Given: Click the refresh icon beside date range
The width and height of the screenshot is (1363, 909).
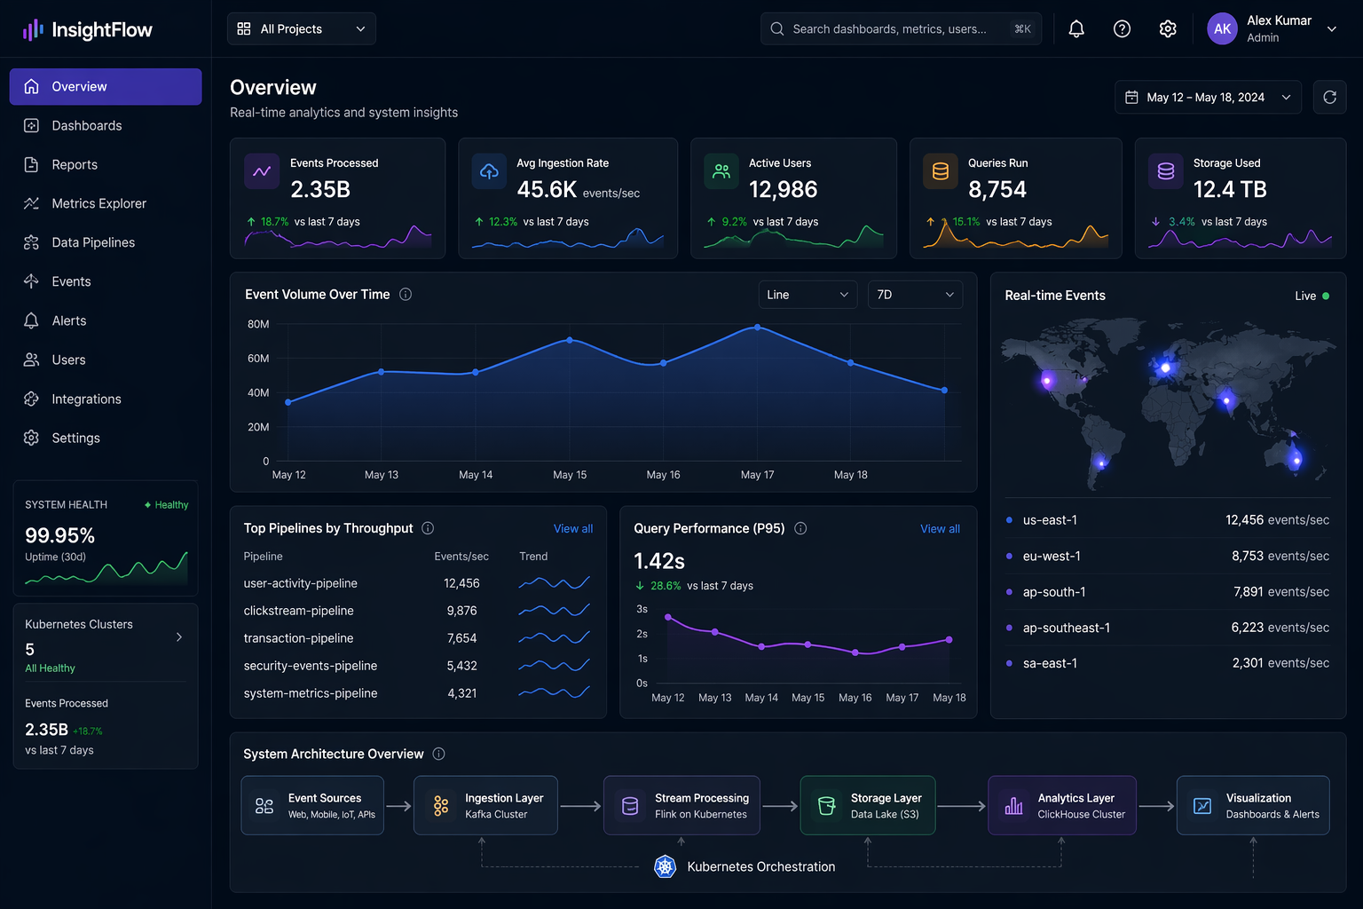Looking at the screenshot, I should [1329, 97].
